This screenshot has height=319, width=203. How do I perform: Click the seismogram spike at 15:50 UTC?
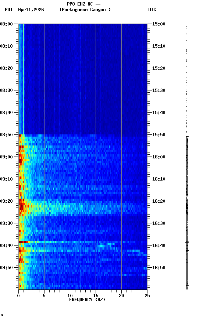187,136
